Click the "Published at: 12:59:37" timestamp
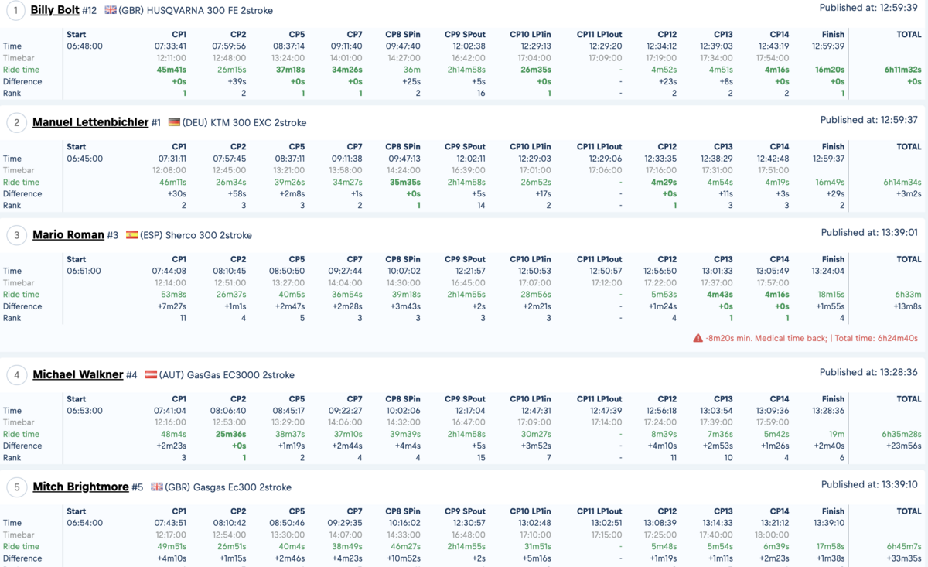Screen dimensions: 928x567 (869, 120)
